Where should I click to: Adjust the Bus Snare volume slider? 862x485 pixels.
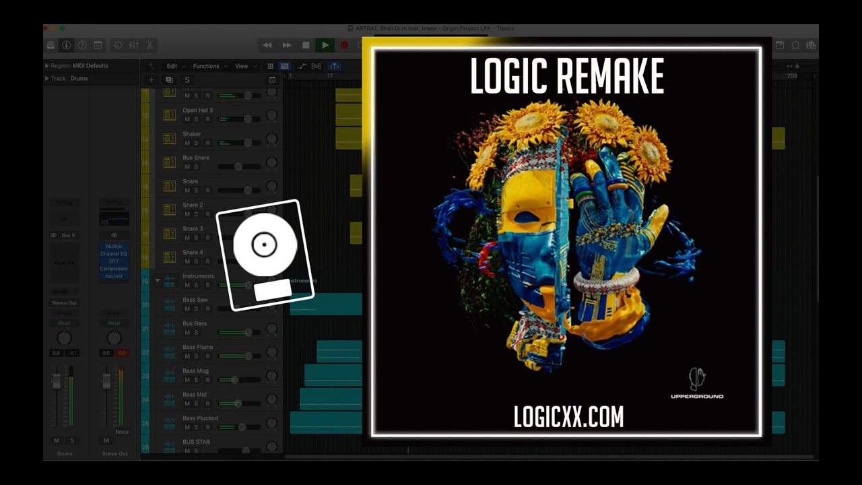[x=239, y=166]
